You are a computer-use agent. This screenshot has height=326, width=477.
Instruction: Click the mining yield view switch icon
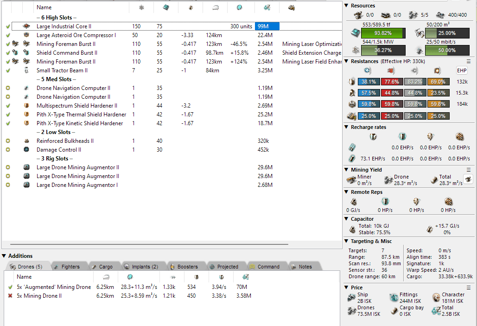click(468, 179)
